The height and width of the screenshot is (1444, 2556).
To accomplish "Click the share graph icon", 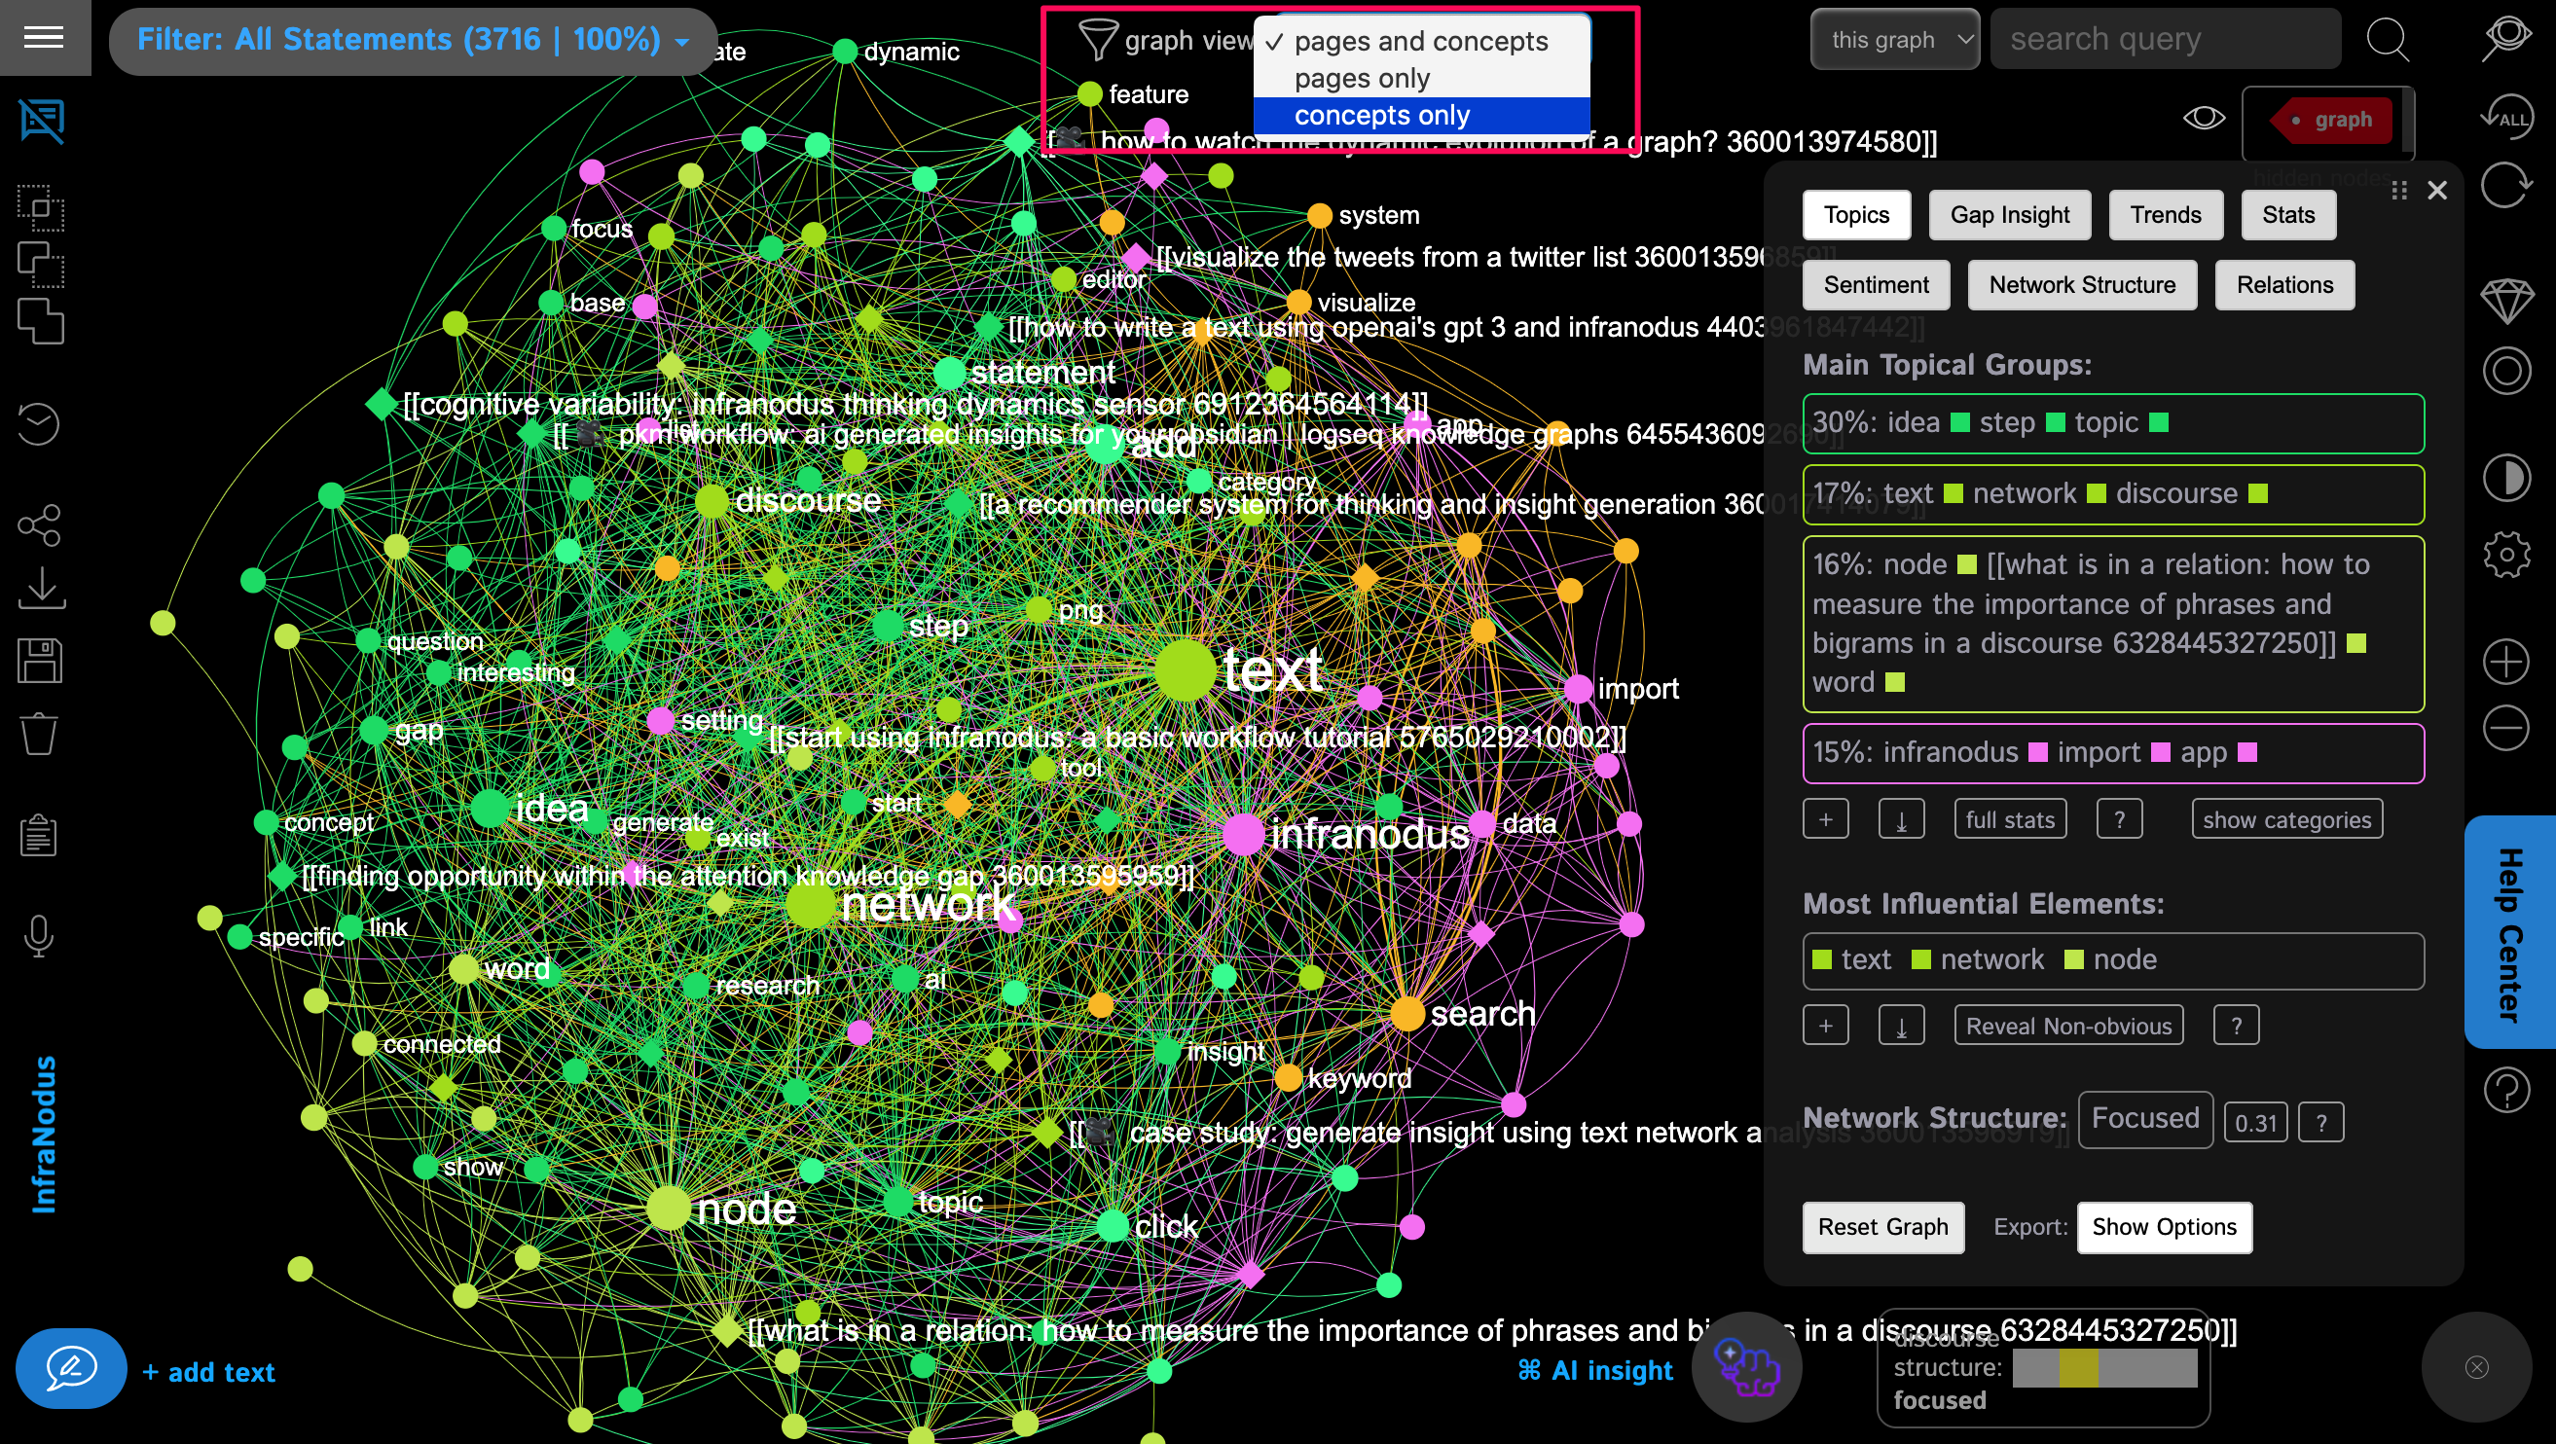I will tap(40, 525).
